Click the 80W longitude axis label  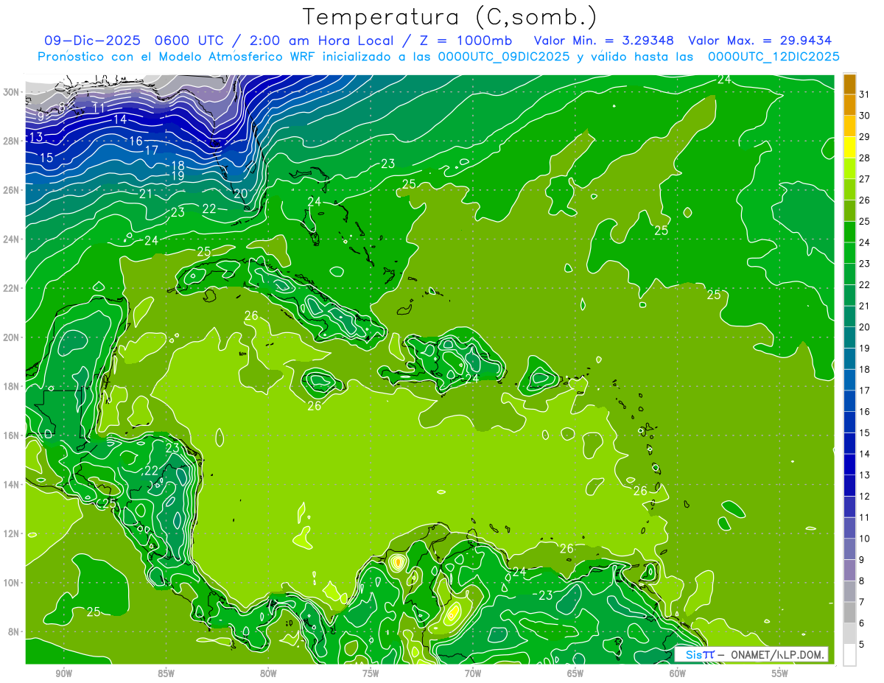[x=268, y=673]
